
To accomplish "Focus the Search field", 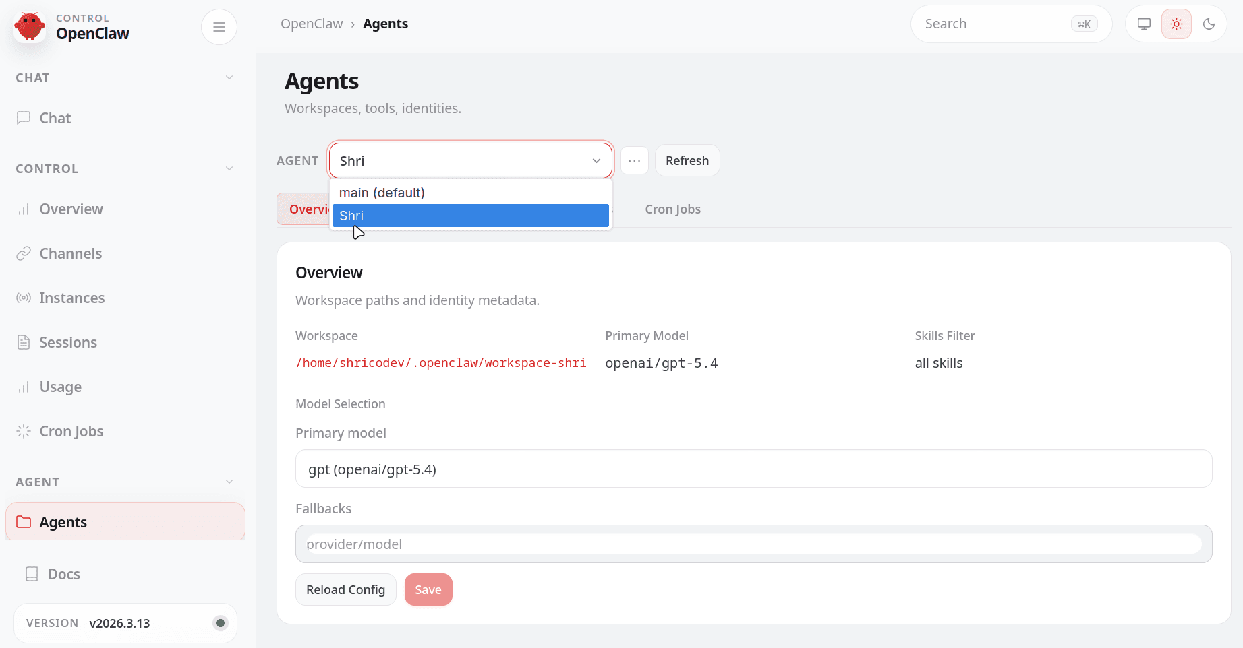I will pyautogui.click(x=1010, y=24).
